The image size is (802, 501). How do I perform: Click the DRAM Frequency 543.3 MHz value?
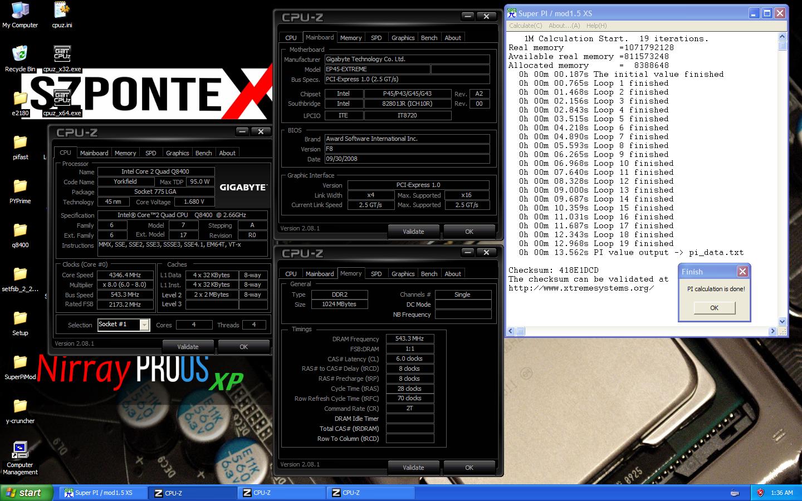[409, 338]
